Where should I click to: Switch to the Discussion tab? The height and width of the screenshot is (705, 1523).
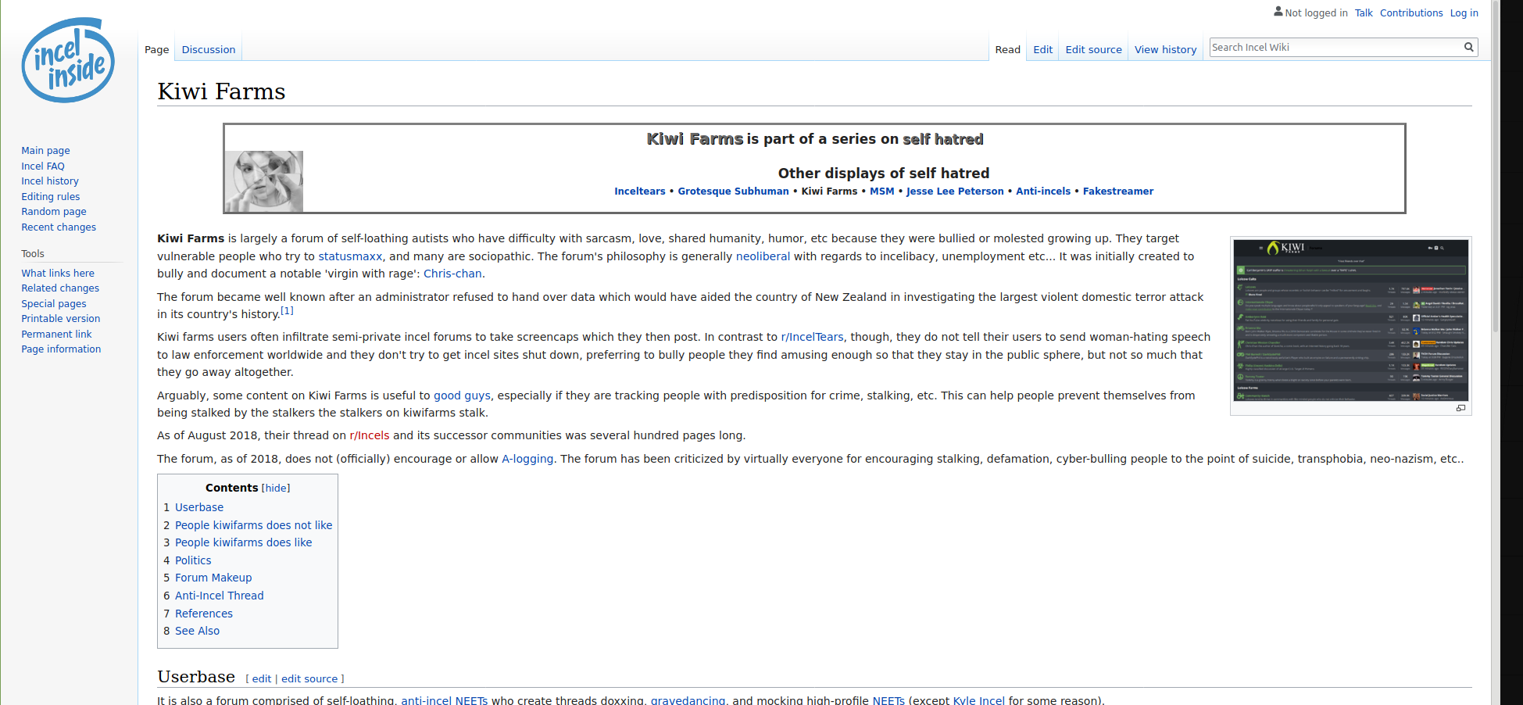click(209, 49)
